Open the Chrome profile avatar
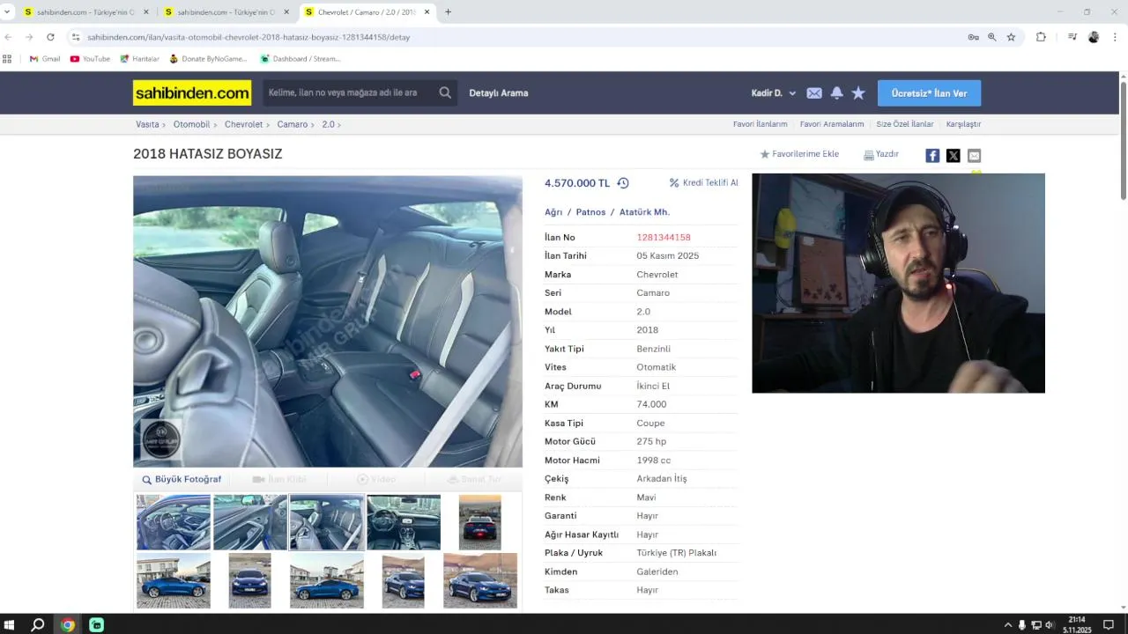Viewport: 1128px width, 634px height. point(1094,37)
